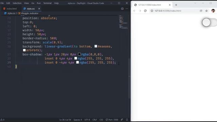Open the Selection menu

point(17,3)
